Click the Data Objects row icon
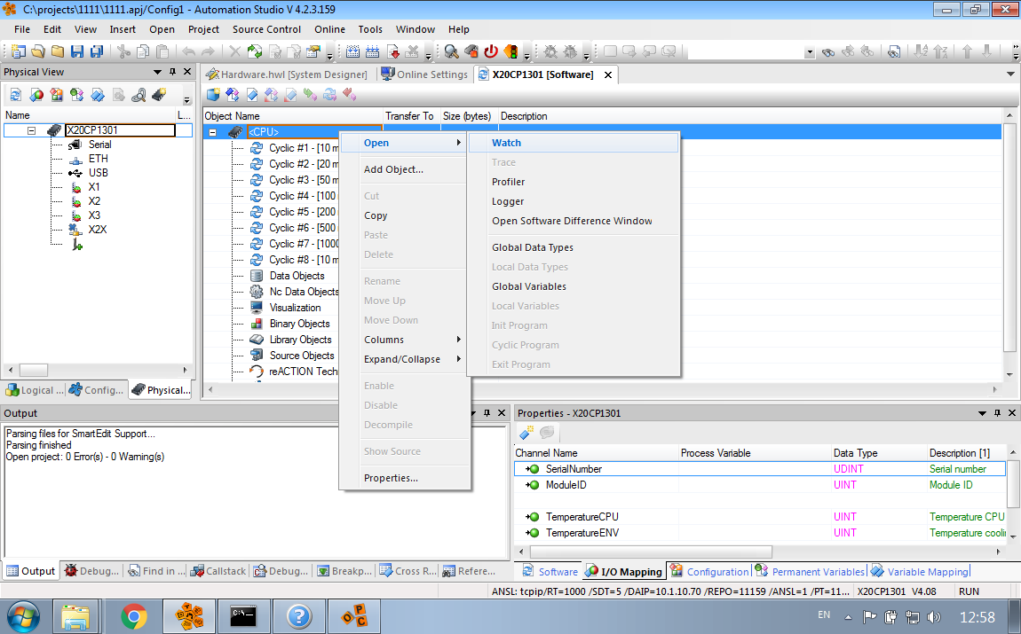Viewport: 1021px width, 634px height. pos(257,276)
